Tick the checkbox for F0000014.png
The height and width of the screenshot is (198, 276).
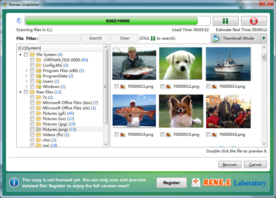[x=116, y=135]
